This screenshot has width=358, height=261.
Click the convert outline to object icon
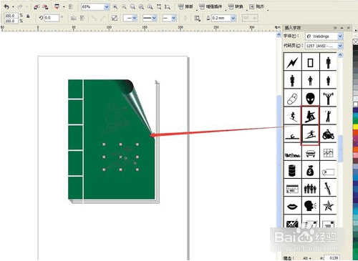[x=115, y=18]
